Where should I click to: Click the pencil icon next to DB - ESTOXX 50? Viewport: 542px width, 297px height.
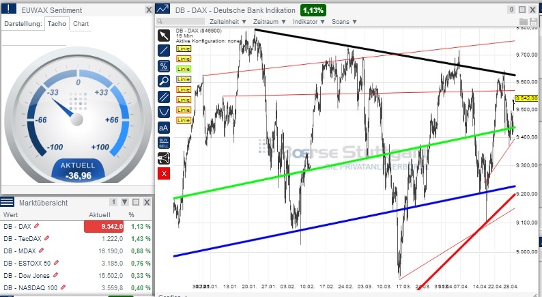click(57, 263)
